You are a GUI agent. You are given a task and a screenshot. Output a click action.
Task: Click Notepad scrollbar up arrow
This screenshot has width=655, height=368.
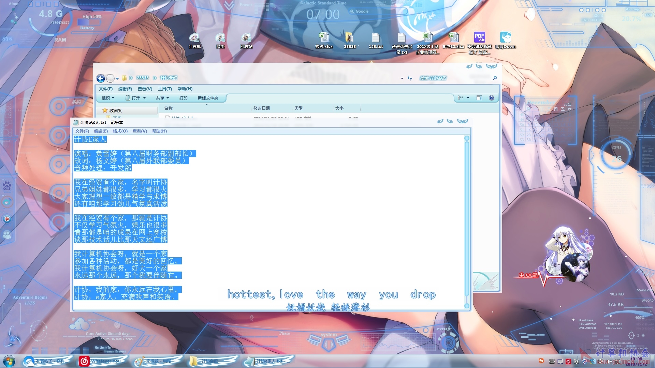[x=467, y=138]
